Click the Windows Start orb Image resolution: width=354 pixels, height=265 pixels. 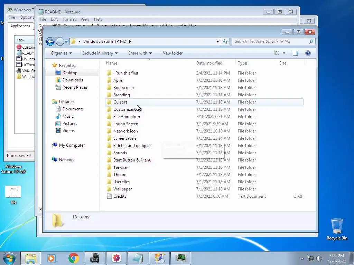point(9,258)
